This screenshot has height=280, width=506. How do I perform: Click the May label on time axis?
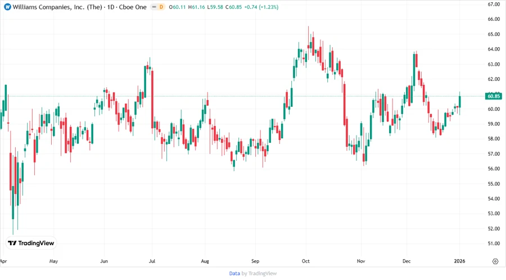[53, 261]
